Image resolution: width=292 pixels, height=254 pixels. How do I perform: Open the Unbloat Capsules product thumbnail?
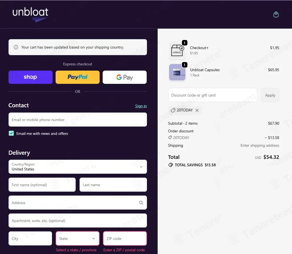coord(177,72)
